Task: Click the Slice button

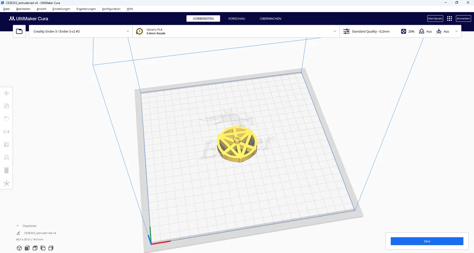Action: [427, 241]
